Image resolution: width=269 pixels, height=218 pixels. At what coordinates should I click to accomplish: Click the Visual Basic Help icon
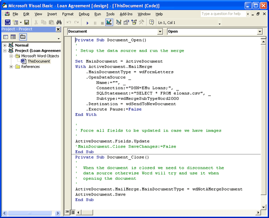[151, 22]
